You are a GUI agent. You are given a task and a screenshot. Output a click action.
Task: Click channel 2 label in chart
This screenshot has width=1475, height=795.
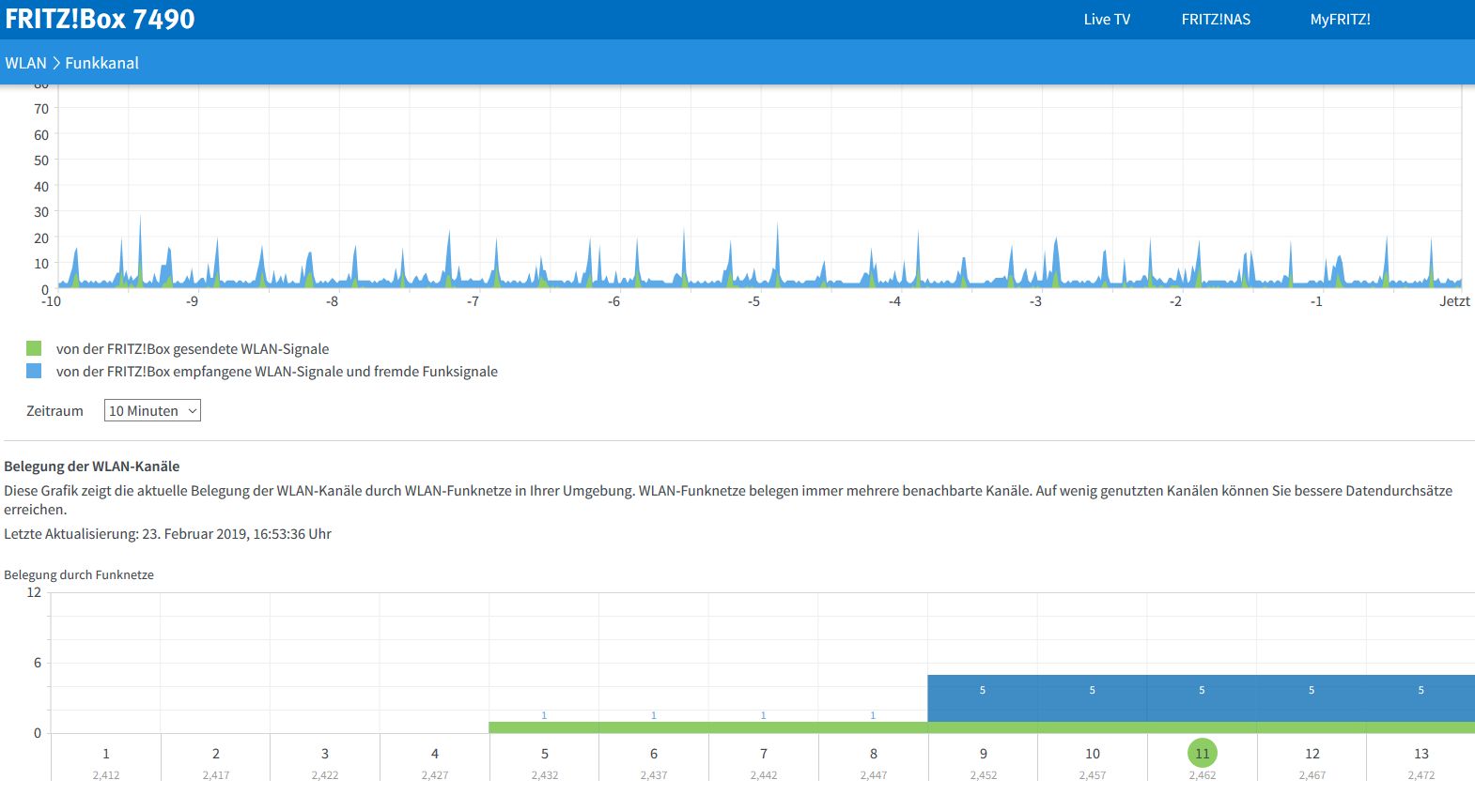click(216, 754)
